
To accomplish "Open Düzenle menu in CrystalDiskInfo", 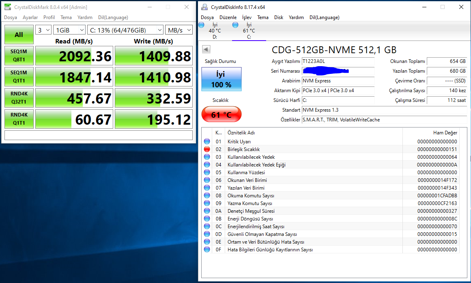I will pyautogui.click(x=228, y=17).
